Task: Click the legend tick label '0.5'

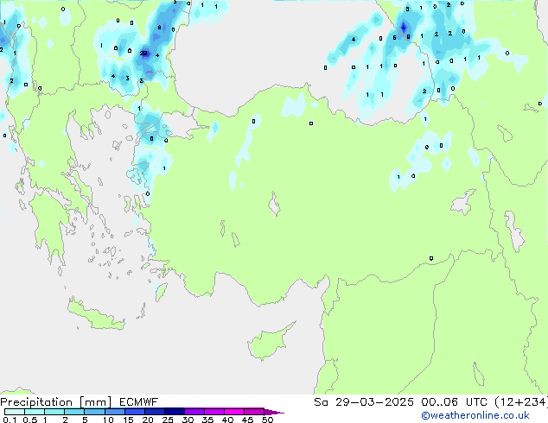Action: point(29,420)
